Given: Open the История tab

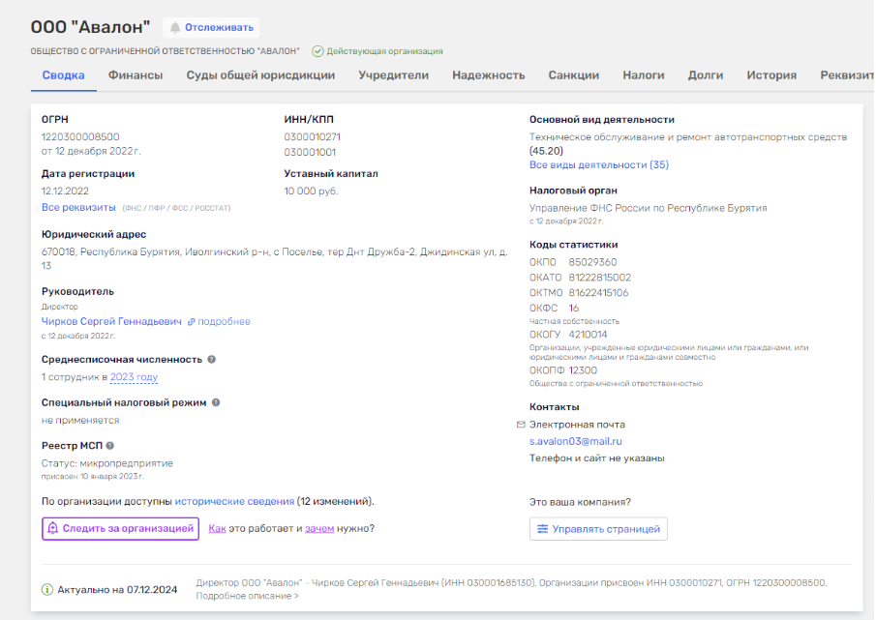Looking at the screenshot, I should (x=770, y=75).
